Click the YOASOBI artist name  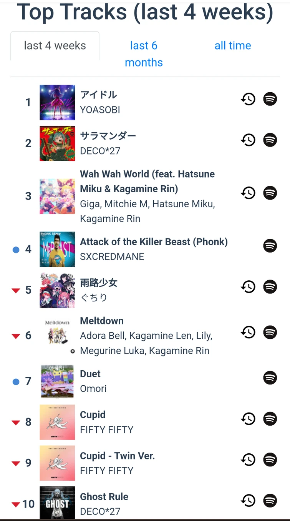(x=100, y=110)
